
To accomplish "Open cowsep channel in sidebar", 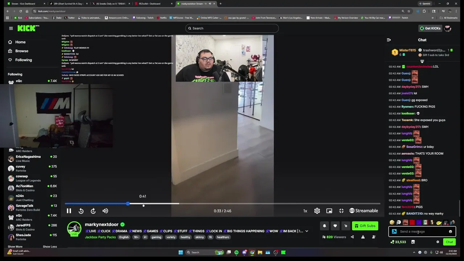I will (32, 178).
